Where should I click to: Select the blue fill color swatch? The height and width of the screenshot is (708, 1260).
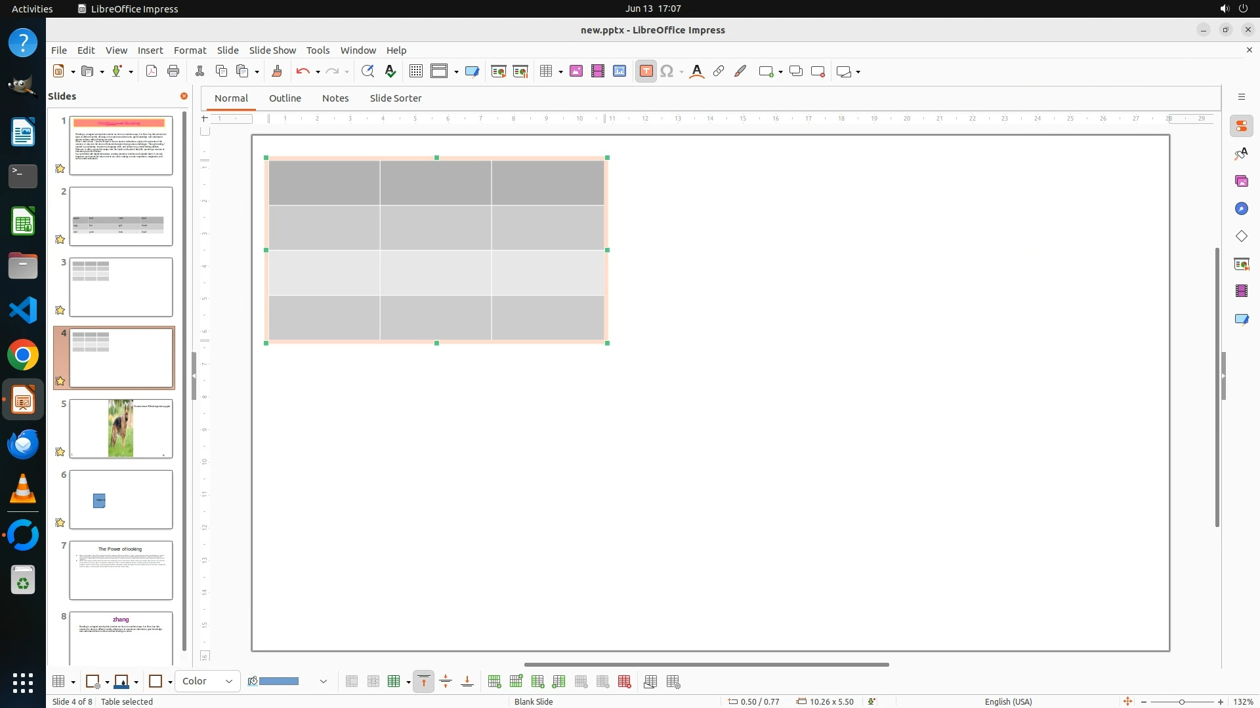click(279, 682)
